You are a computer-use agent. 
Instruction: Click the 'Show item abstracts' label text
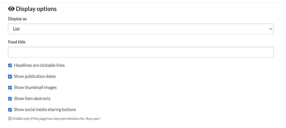pyautogui.click(x=32, y=99)
